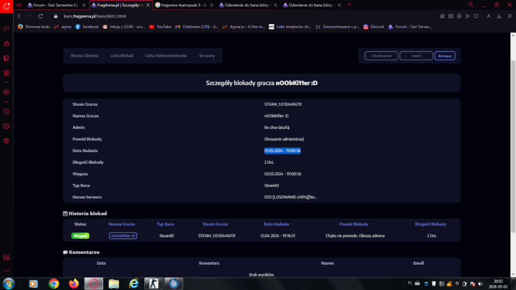Open Extensions cube icon in sidebar
The height and width of the screenshot is (290, 516).
(x=6, y=126)
